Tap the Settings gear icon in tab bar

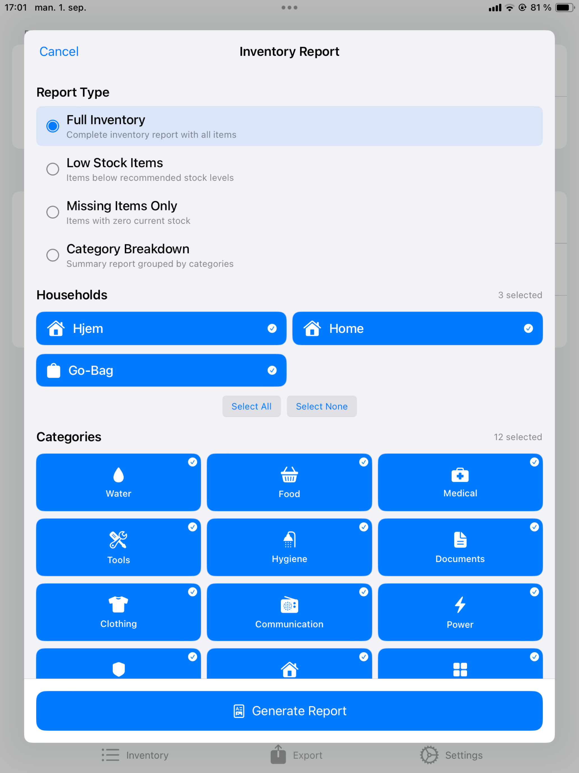tap(429, 755)
